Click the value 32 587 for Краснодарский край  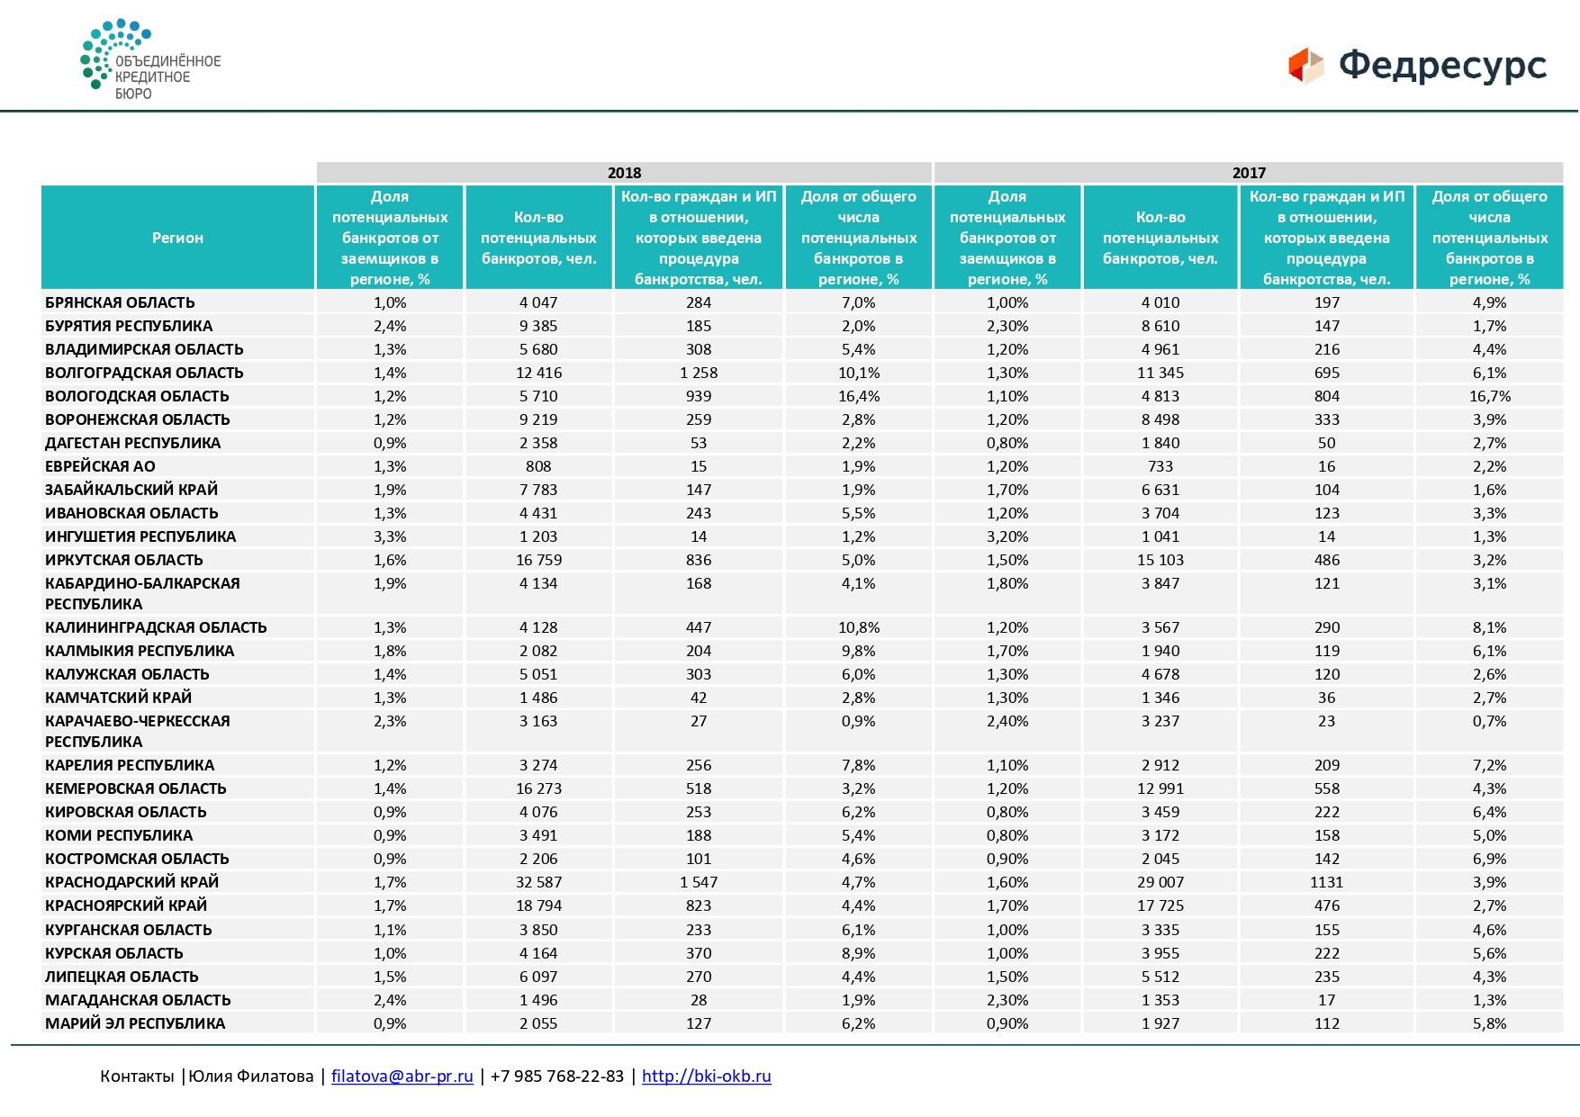click(x=538, y=882)
